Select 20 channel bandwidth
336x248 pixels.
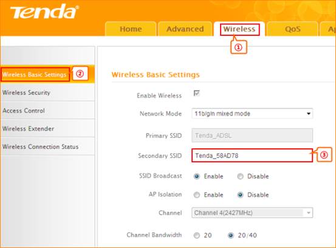[x=197, y=235]
